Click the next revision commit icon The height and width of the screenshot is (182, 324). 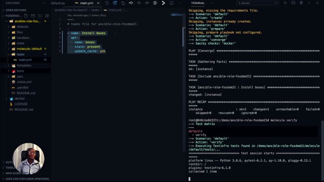coord(147,3)
